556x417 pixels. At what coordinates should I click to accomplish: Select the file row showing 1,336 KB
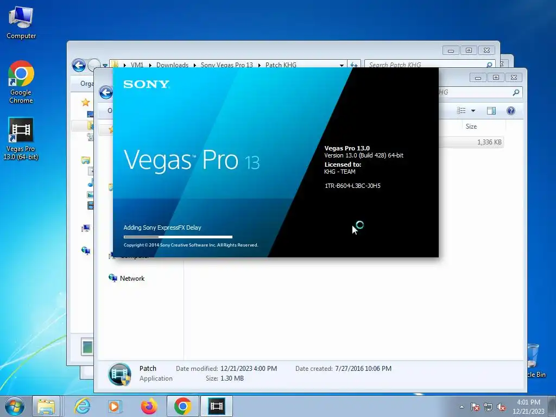471,142
